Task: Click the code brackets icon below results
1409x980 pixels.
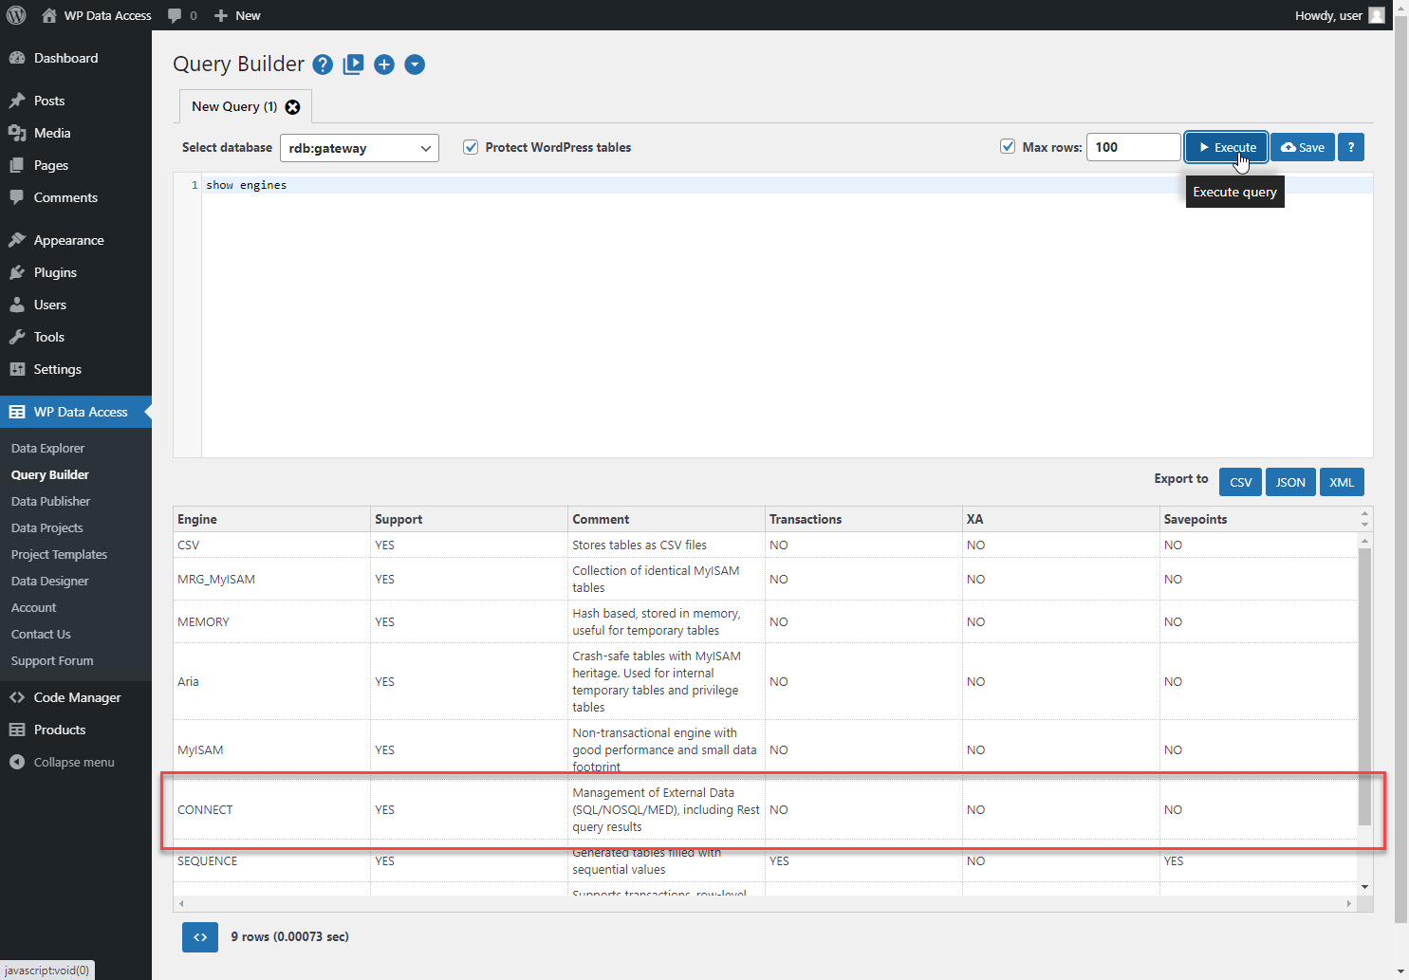Action: pos(199,936)
